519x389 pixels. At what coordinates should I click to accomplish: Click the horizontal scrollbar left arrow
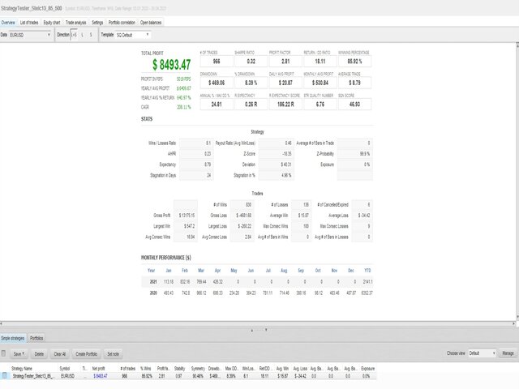pos(2,323)
